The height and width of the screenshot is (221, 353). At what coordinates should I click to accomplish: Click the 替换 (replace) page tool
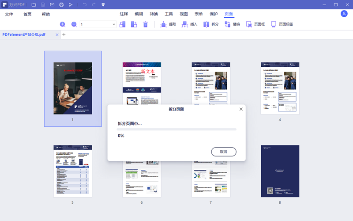tap(233, 24)
